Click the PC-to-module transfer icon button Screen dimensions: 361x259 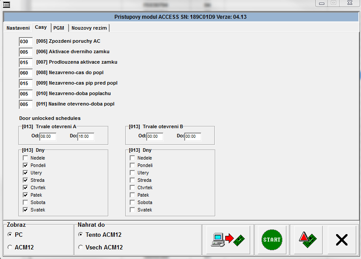228,239
